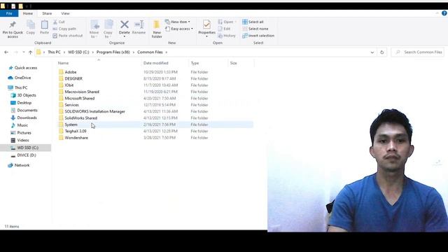Sort by the Size column header
Image resolution: width=448 pixels, height=252 pixels.
point(233,63)
